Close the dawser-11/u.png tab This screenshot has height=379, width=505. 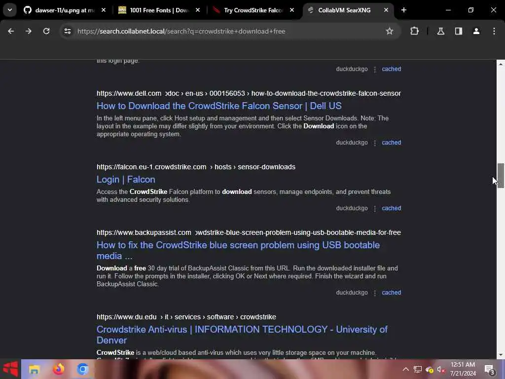104,10
